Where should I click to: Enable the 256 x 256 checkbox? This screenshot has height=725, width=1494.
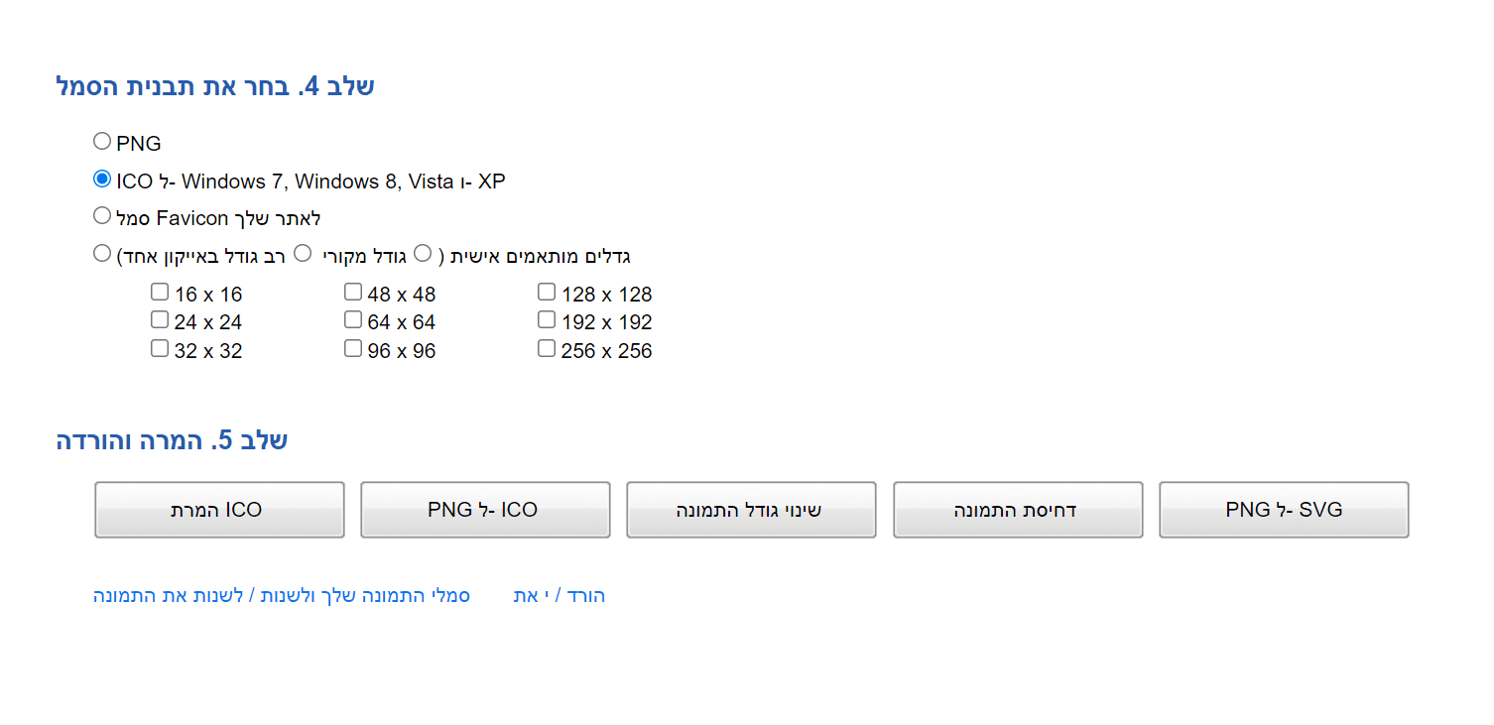pyautogui.click(x=547, y=349)
